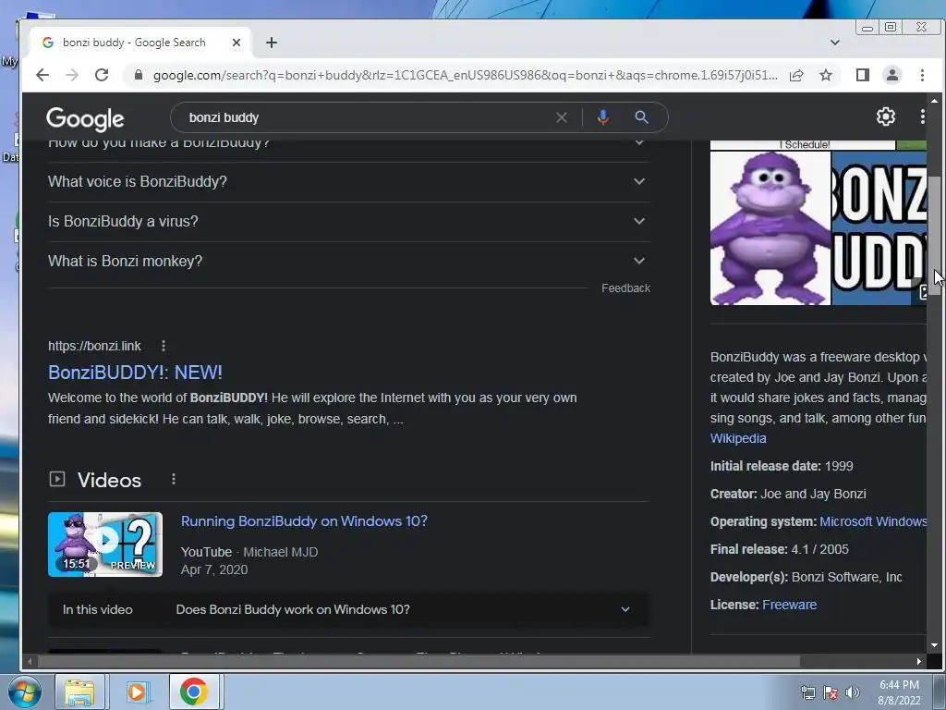Screen dimensions: 946x710
Task: Click the vertical scrollbar up arrow
Action: 935,100
